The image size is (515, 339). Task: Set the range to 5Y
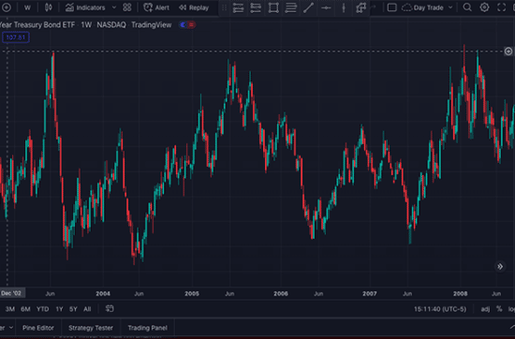point(73,309)
